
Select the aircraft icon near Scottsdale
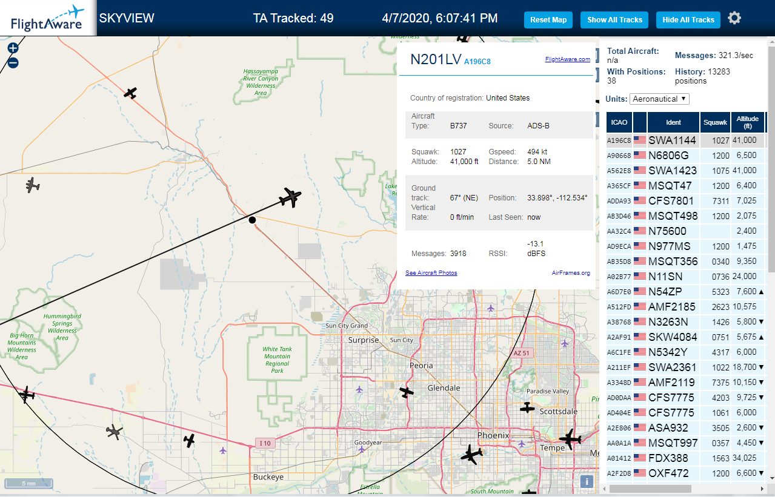(528, 408)
